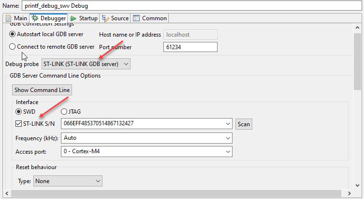Click the Show Command Line button

42,90
